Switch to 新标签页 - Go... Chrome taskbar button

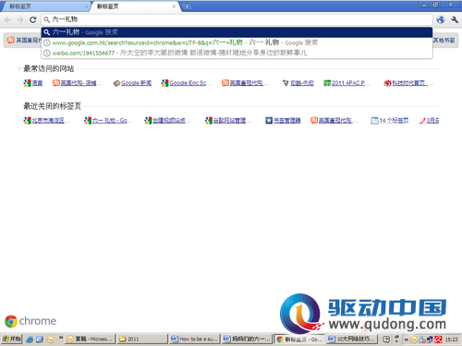(299, 340)
